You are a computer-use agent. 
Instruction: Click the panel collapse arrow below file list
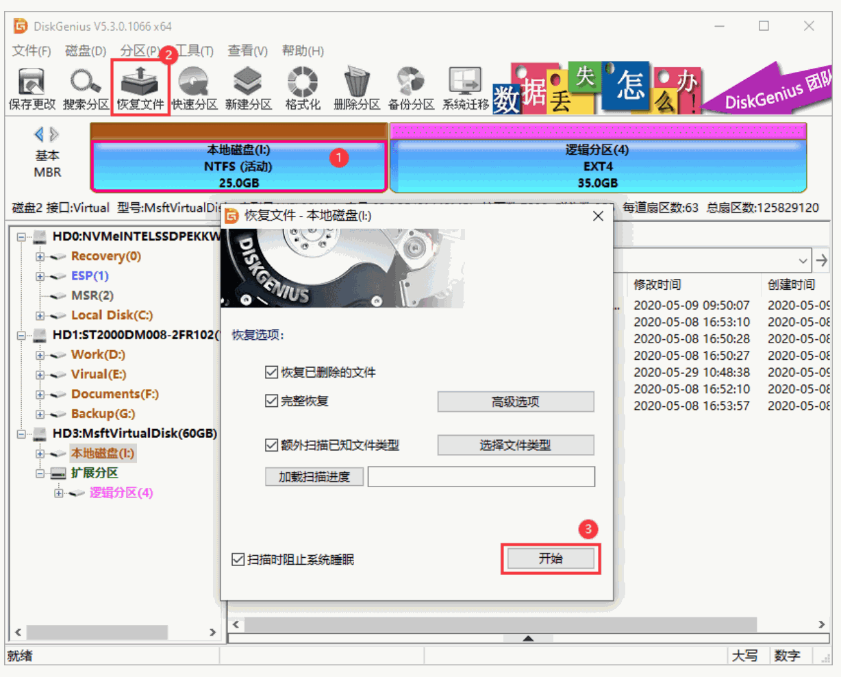[528, 638]
